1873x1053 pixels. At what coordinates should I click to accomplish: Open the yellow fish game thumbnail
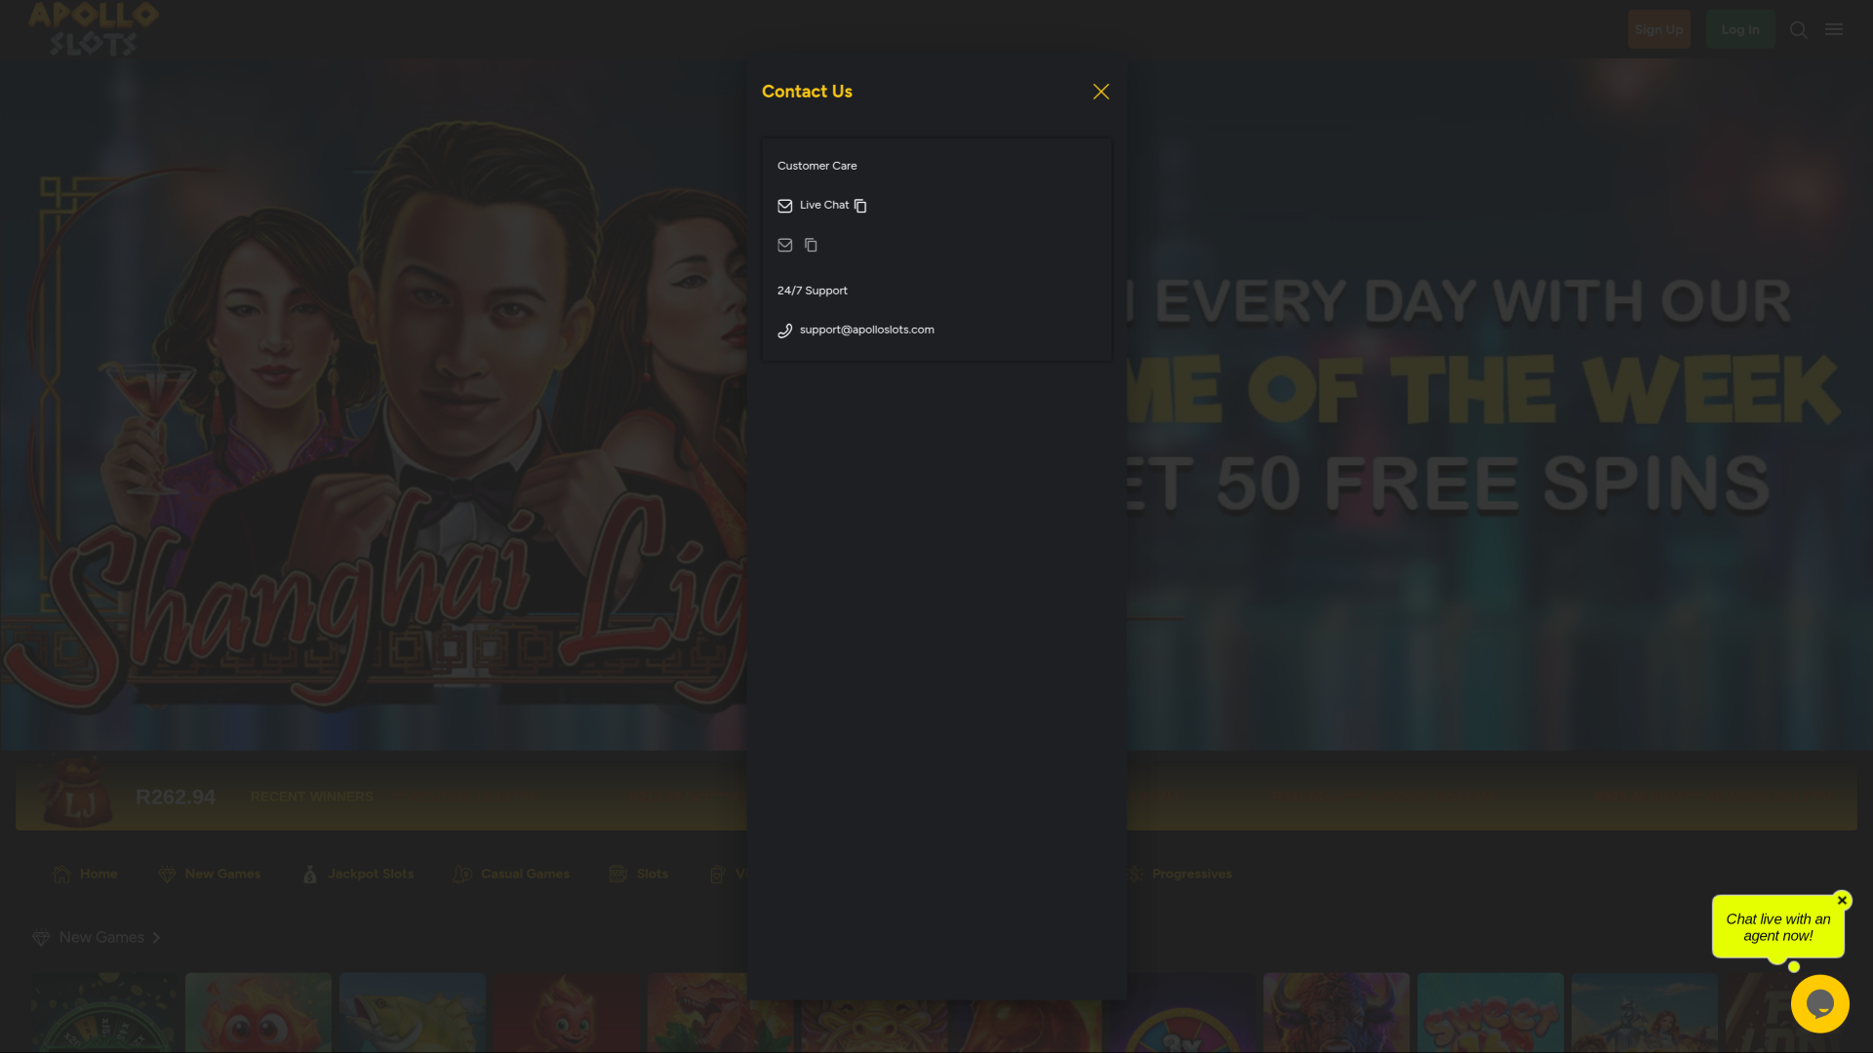412,1012
